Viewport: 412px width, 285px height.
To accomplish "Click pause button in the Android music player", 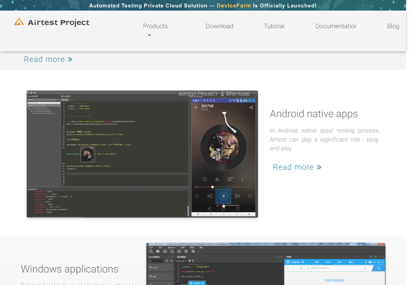I will 223,196.
